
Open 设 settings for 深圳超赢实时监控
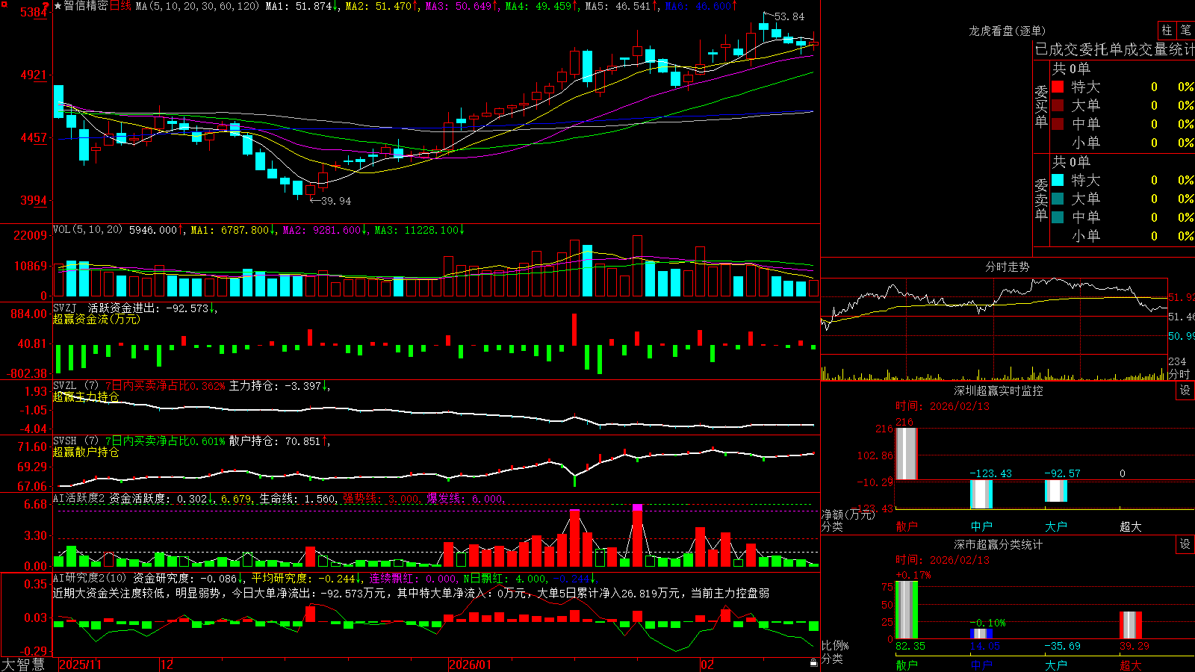tap(1185, 391)
